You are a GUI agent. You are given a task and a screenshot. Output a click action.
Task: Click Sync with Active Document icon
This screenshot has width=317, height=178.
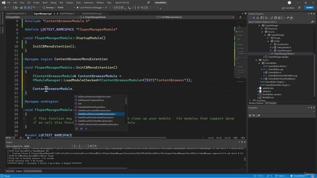click(x=272, y=18)
